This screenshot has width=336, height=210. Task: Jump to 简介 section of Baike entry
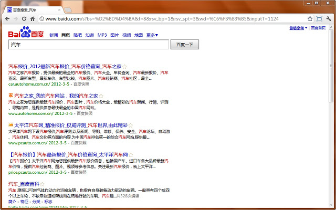(12, 202)
